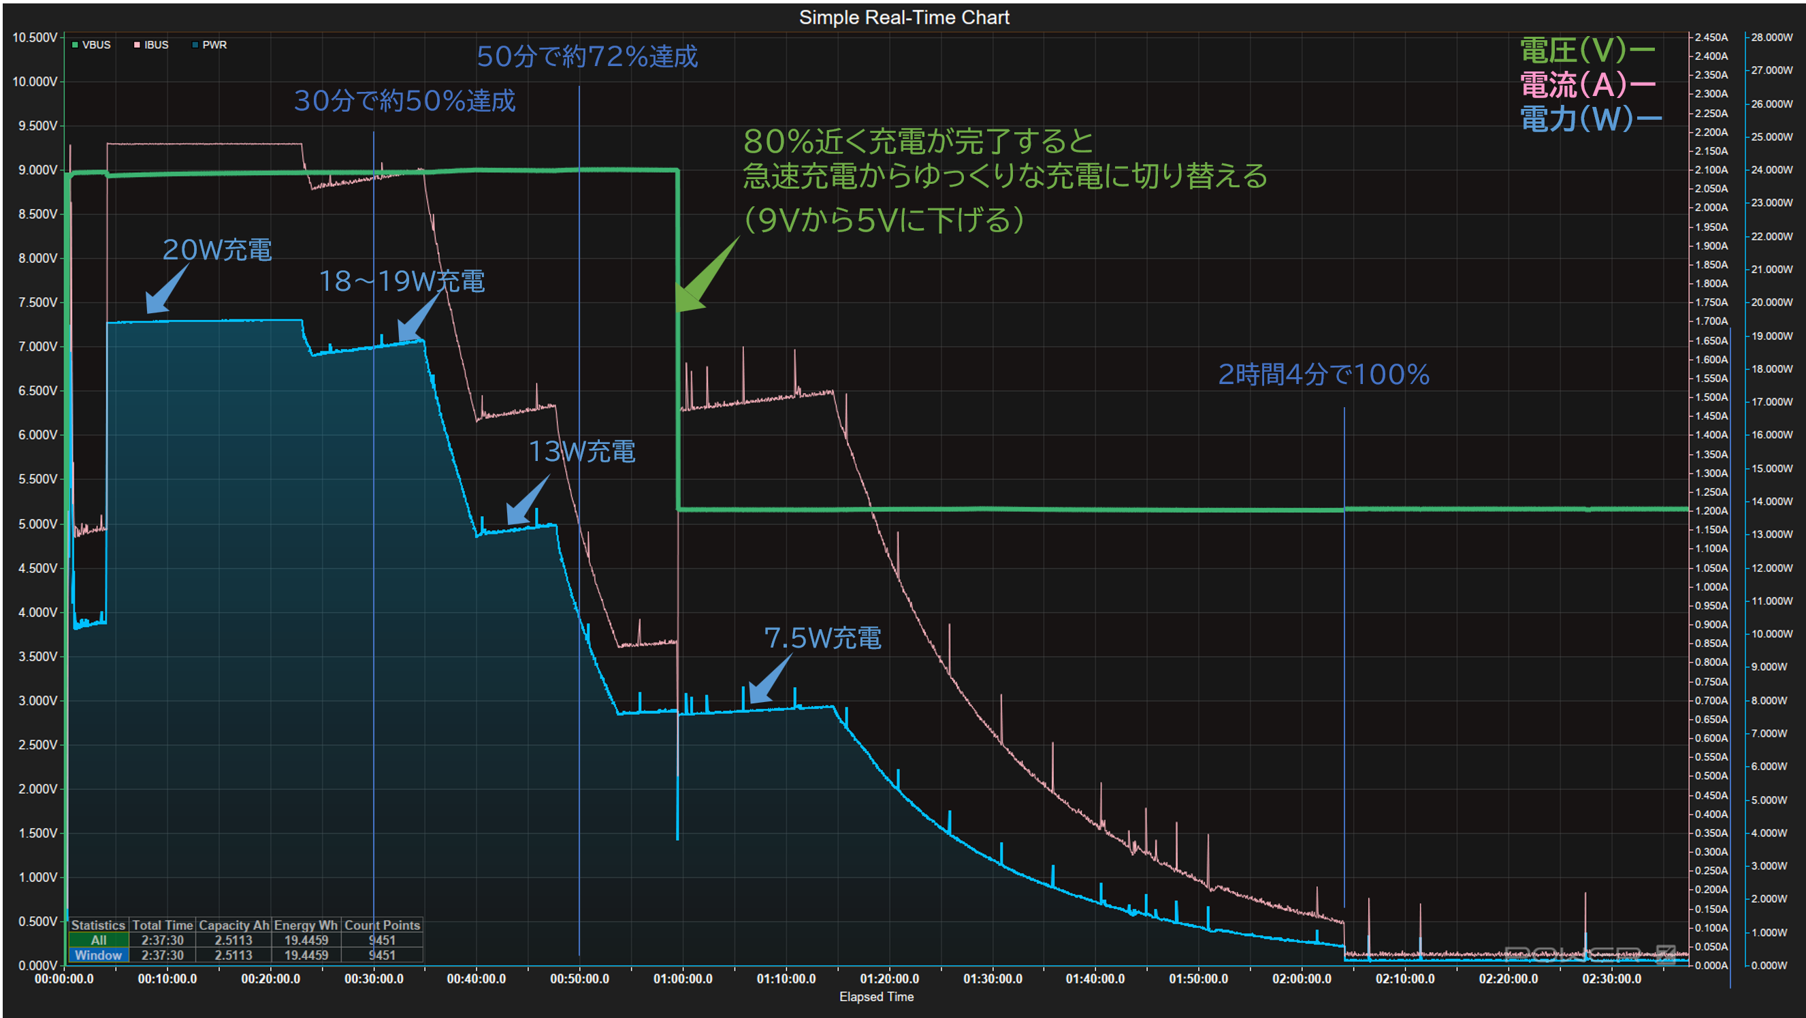Click the pink IBUS legend square
Viewport: 1806px width, 1018px height.
tap(137, 45)
